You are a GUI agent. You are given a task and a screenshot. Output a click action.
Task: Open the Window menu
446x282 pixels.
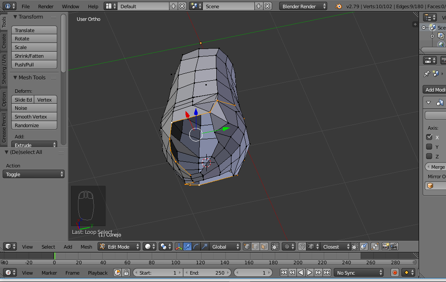(71, 6)
